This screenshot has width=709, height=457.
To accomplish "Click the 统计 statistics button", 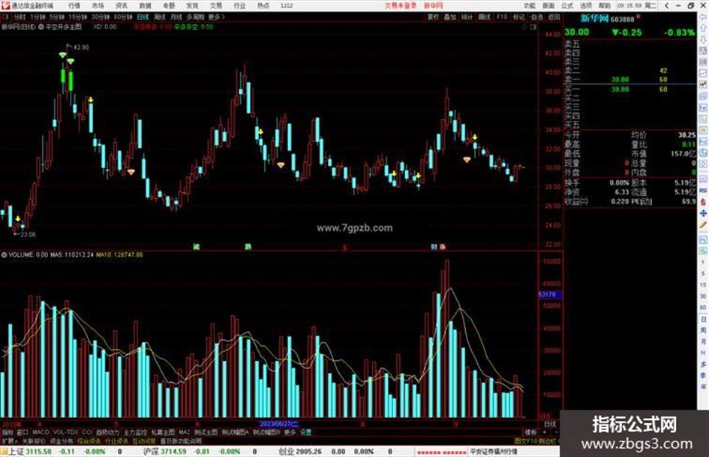I will 467,17.
